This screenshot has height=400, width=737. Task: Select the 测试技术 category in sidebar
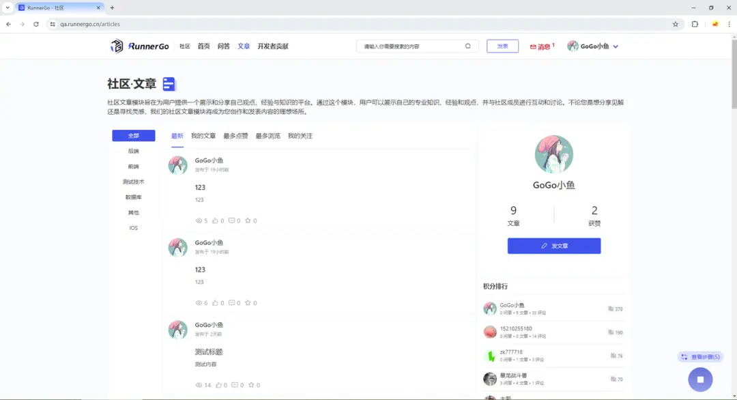(134, 182)
